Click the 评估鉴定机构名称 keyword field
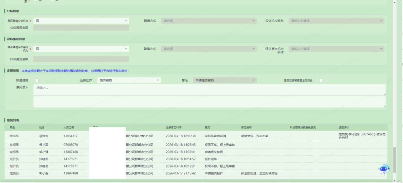The width and height of the screenshot is (403, 183). tap(336, 49)
